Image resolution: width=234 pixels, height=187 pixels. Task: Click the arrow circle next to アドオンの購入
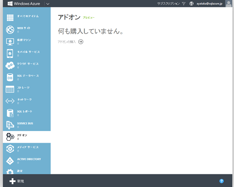pyautogui.click(x=80, y=42)
